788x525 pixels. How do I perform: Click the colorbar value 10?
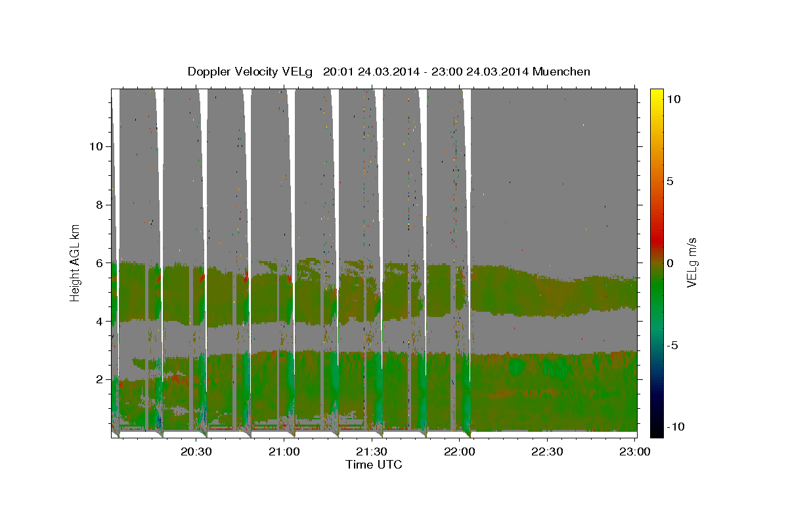click(674, 99)
